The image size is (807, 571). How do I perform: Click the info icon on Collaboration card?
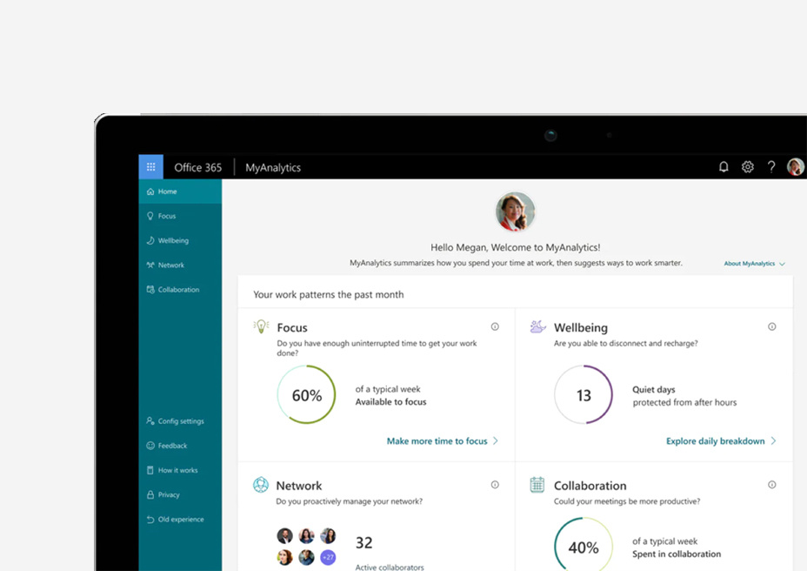771,485
